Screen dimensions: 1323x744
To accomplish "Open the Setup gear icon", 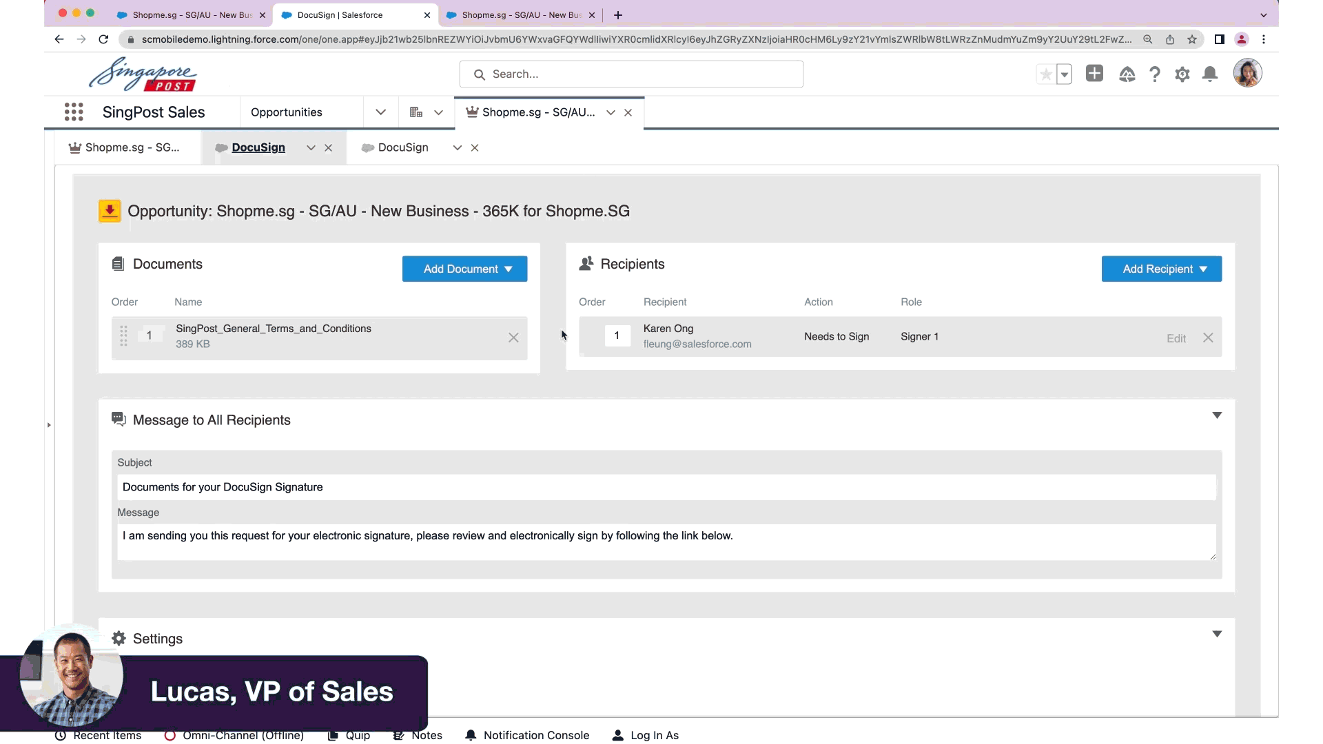I will [1182, 74].
